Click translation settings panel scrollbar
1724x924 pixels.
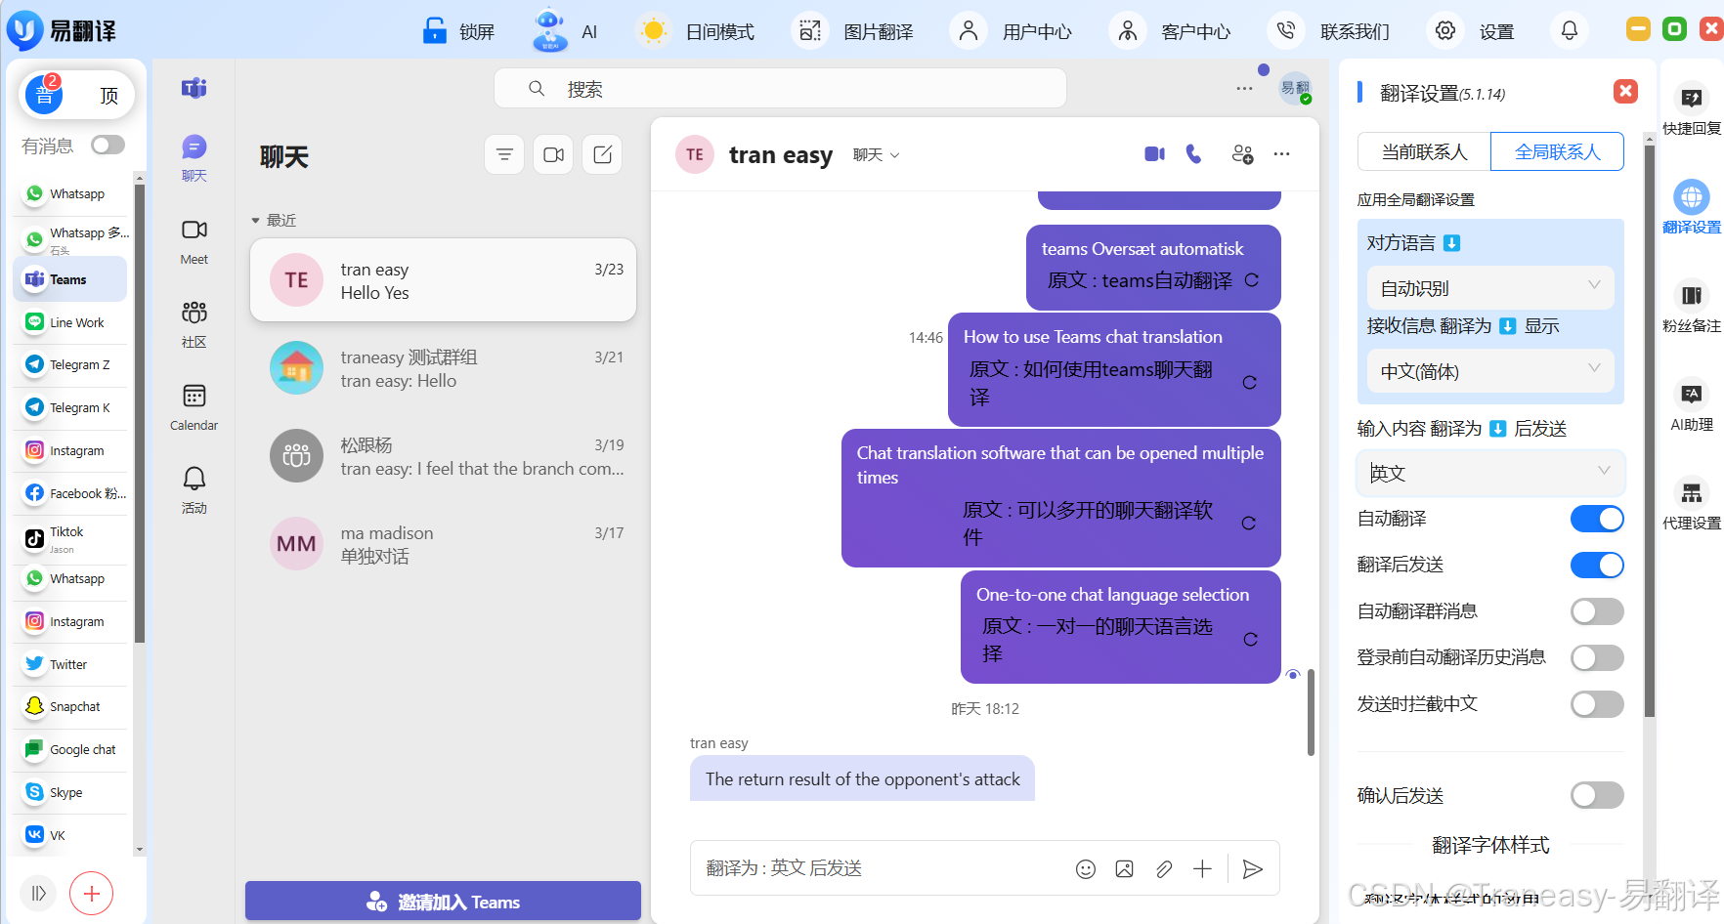tap(1650, 430)
